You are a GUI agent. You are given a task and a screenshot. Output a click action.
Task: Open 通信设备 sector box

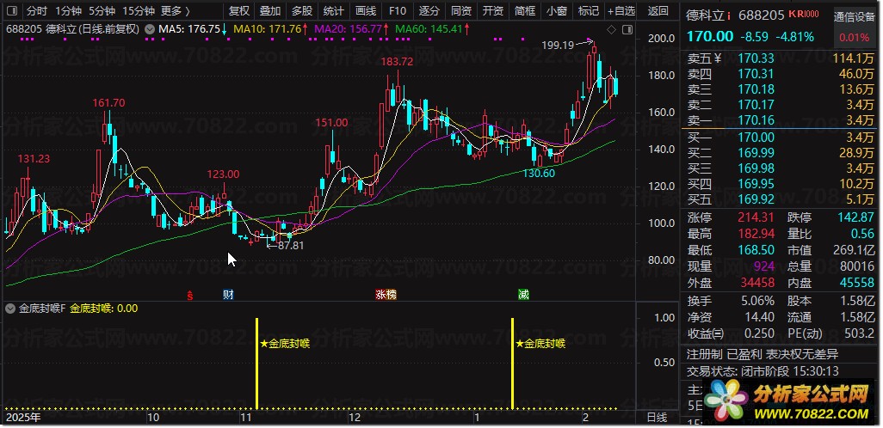point(855,27)
